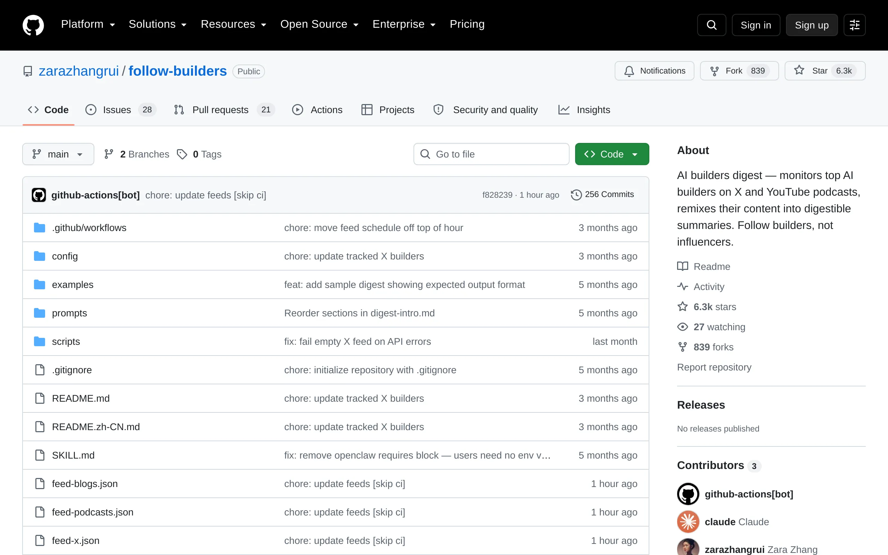Click the claude contributor avatar
The width and height of the screenshot is (888, 555).
[x=688, y=522]
